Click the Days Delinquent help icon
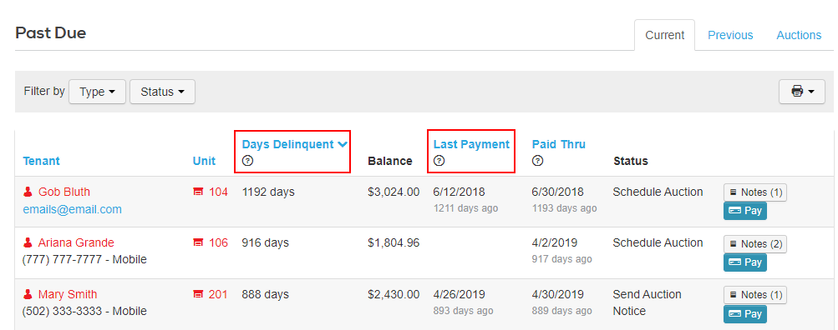838x330 pixels. coord(247,161)
